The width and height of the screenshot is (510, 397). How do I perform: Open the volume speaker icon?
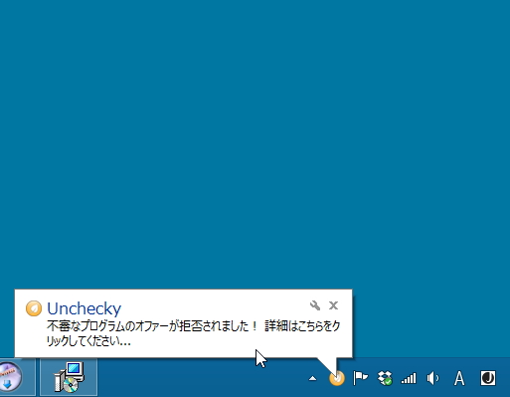click(x=432, y=378)
